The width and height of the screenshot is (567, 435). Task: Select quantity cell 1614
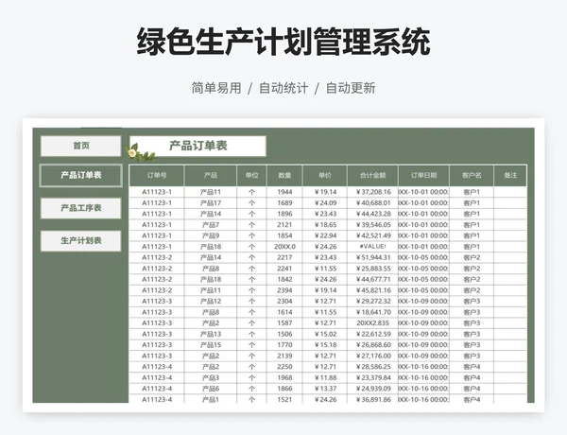284,312
